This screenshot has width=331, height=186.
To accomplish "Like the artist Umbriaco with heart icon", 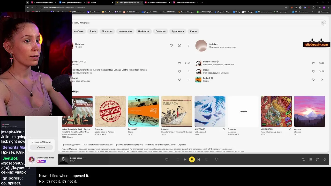I will point(171,46).
